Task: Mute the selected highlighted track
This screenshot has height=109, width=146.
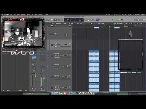Action: [55, 45]
